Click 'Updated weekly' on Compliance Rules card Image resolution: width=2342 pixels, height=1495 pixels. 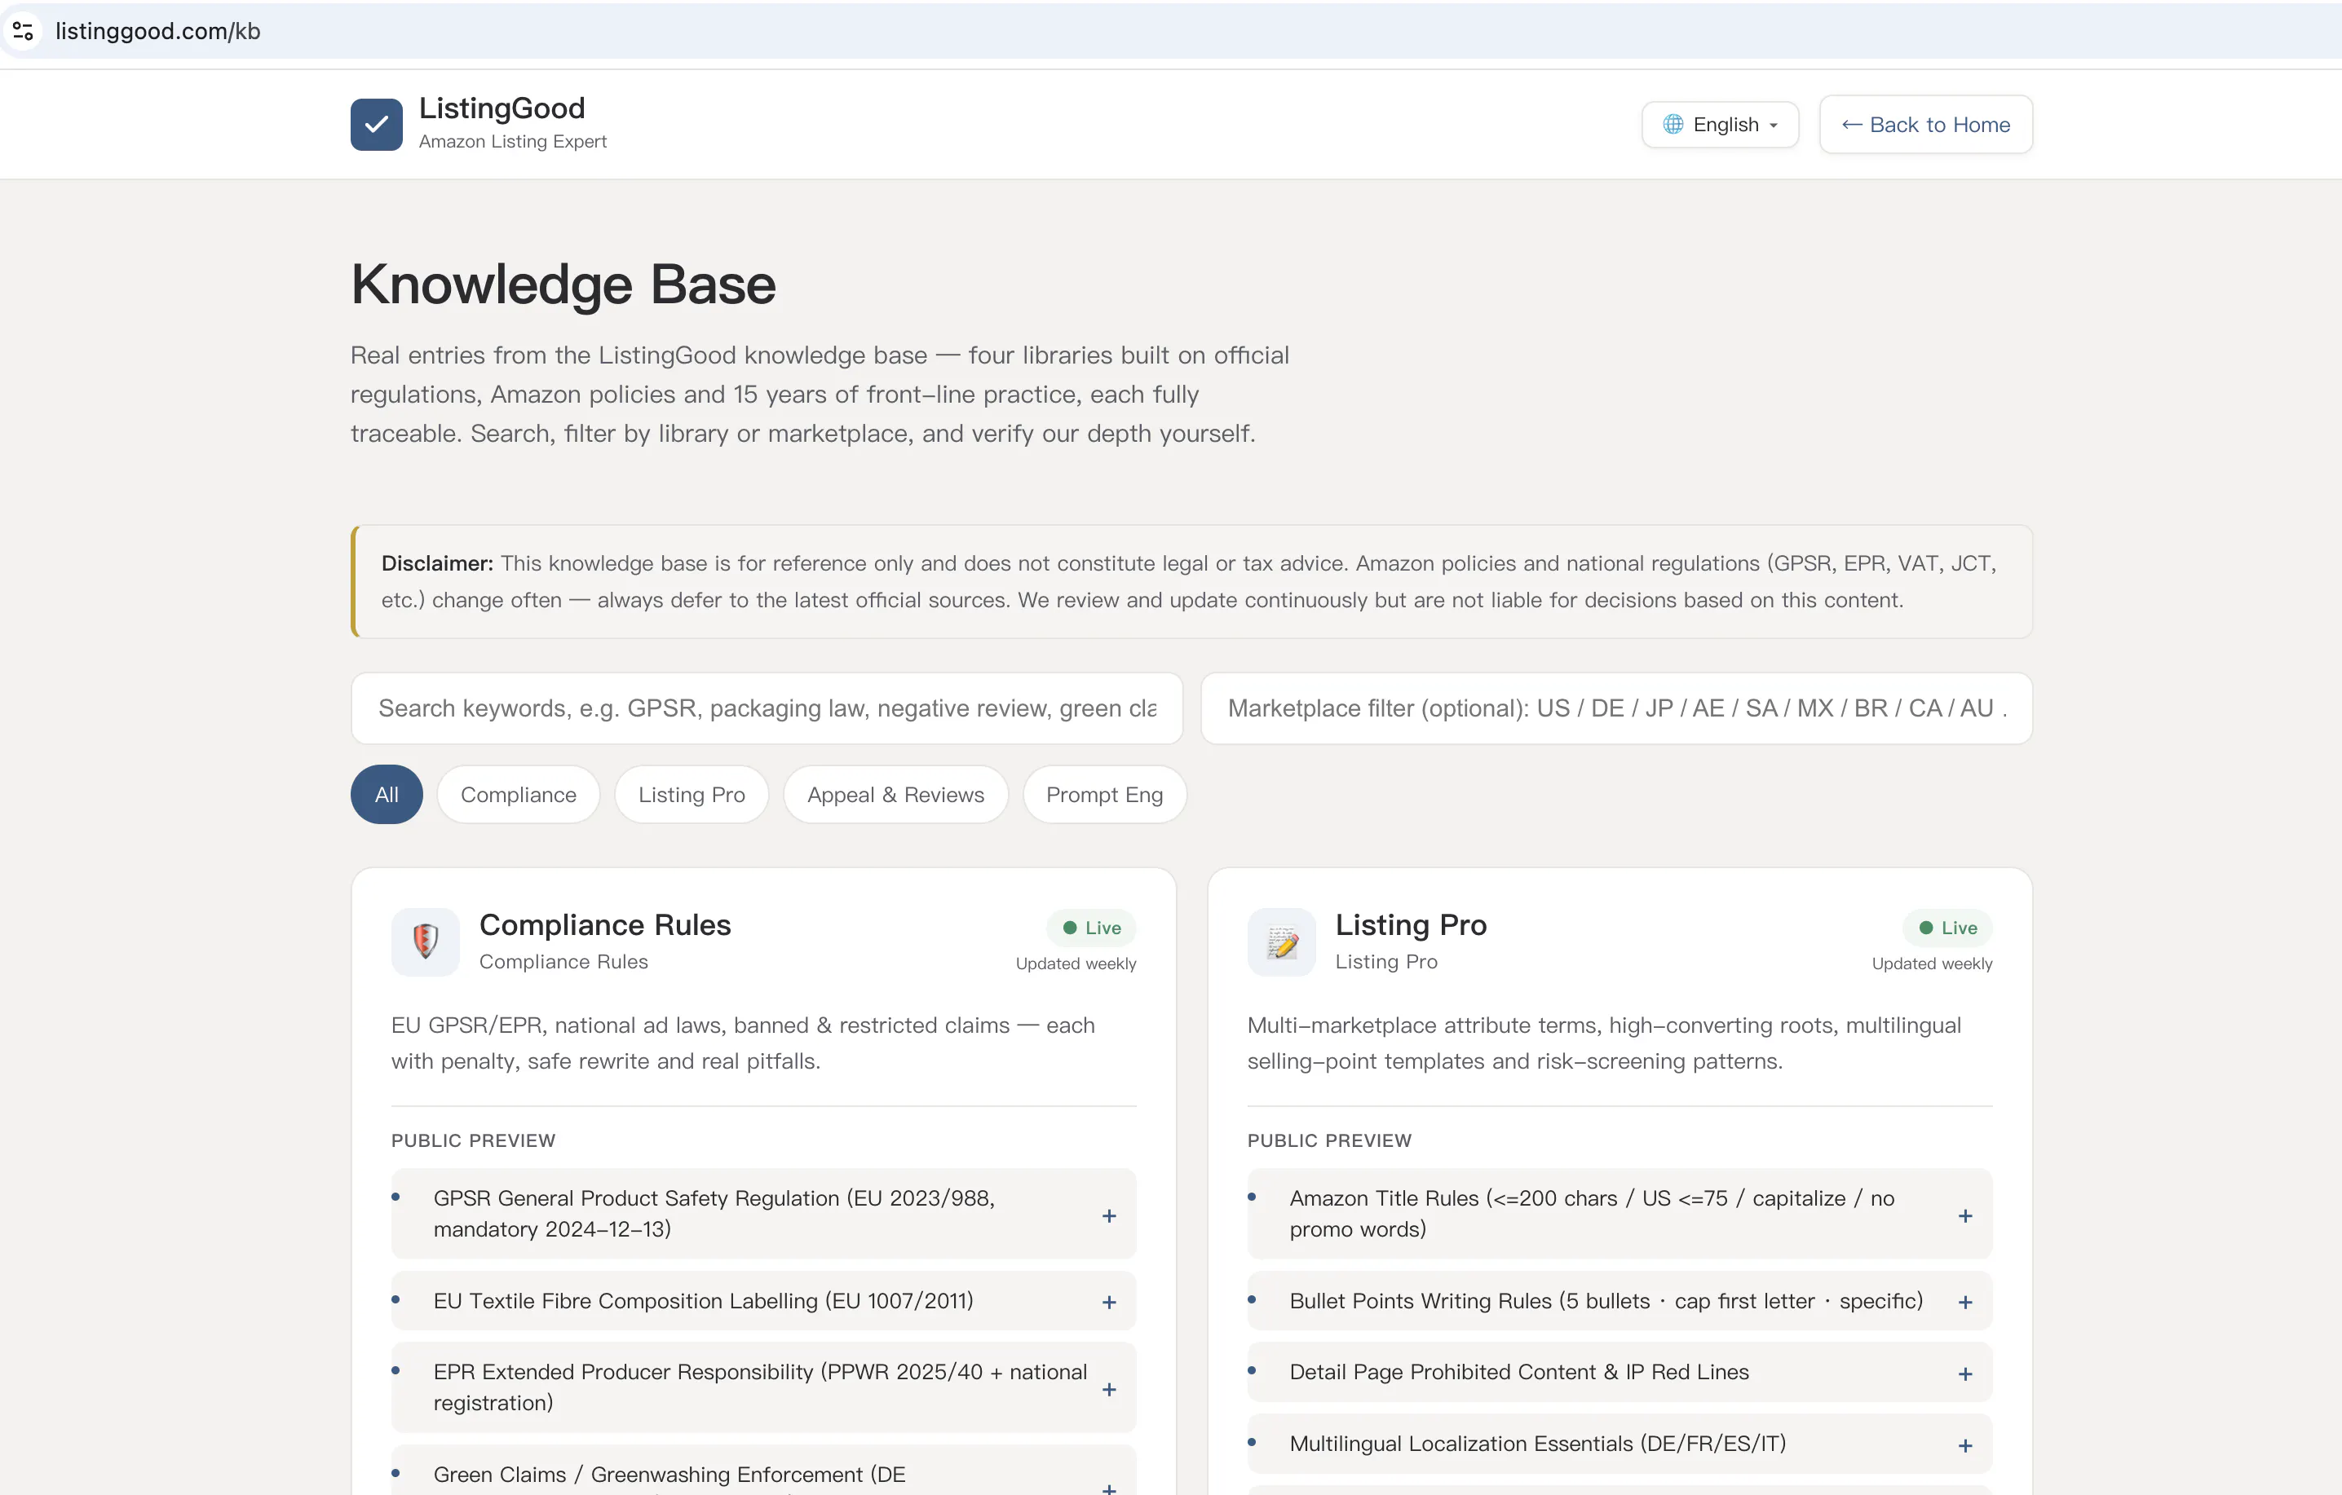(1076, 964)
